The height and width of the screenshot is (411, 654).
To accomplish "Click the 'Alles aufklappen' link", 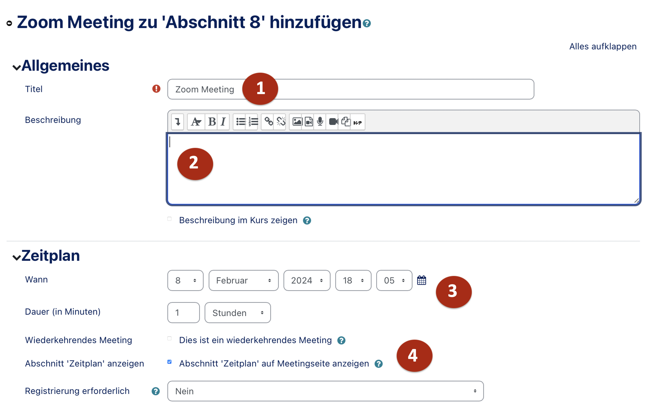I will (x=603, y=47).
